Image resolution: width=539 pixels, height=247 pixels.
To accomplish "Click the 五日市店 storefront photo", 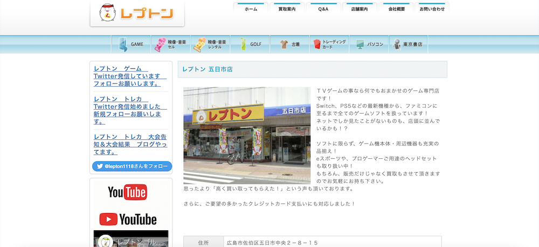I will coord(246,136).
